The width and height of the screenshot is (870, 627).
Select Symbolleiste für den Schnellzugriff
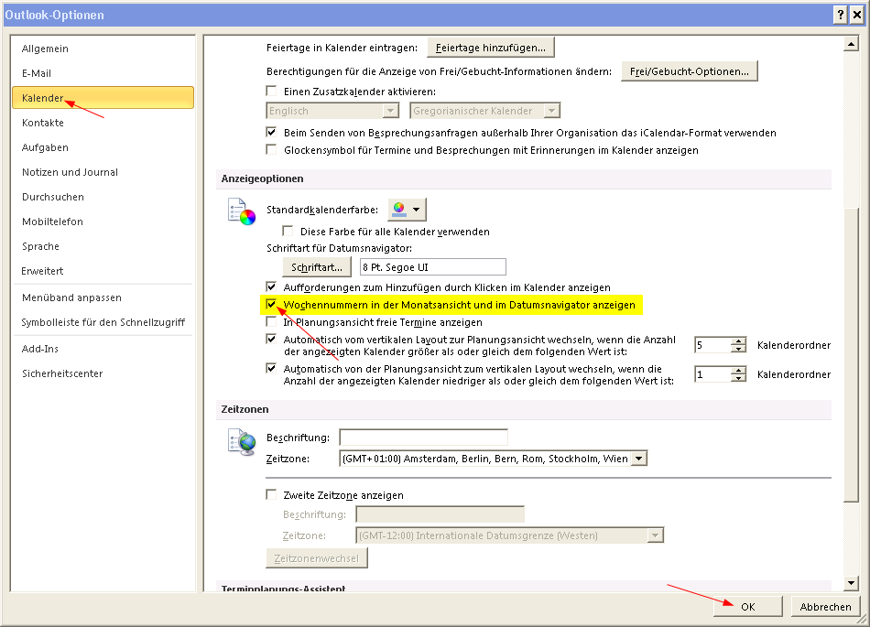103,322
